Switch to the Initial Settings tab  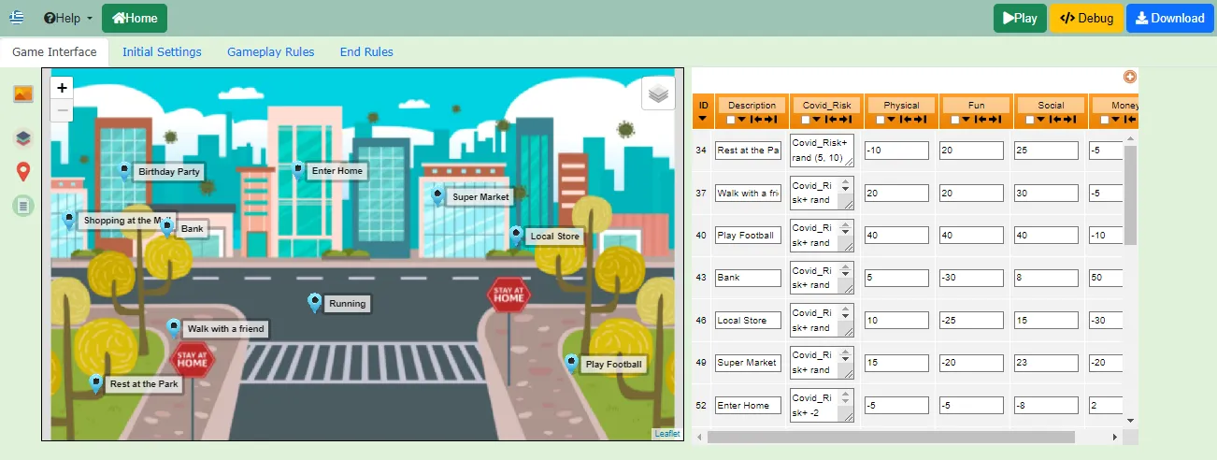pos(162,52)
